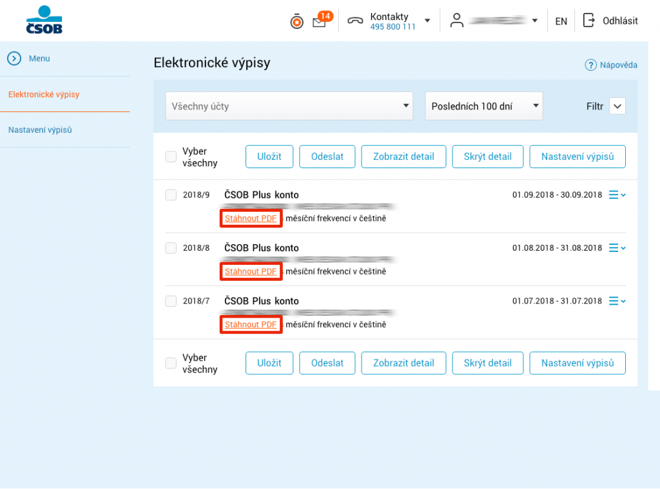Expand the Posledních 100 dní period dropdown
660x489 pixels.
point(483,106)
